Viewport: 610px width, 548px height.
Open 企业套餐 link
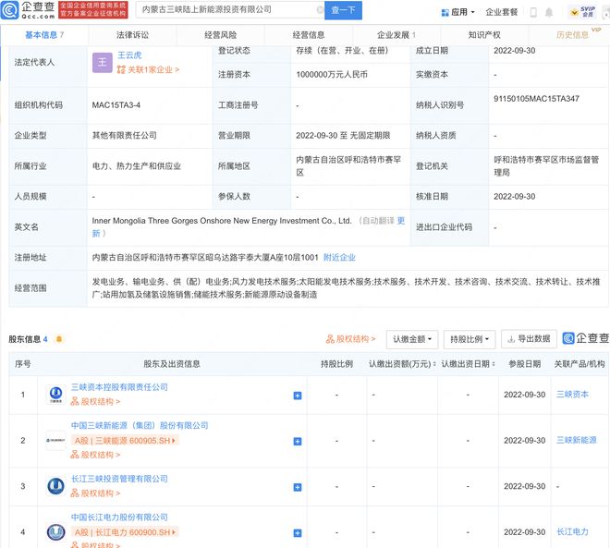[501, 12]
